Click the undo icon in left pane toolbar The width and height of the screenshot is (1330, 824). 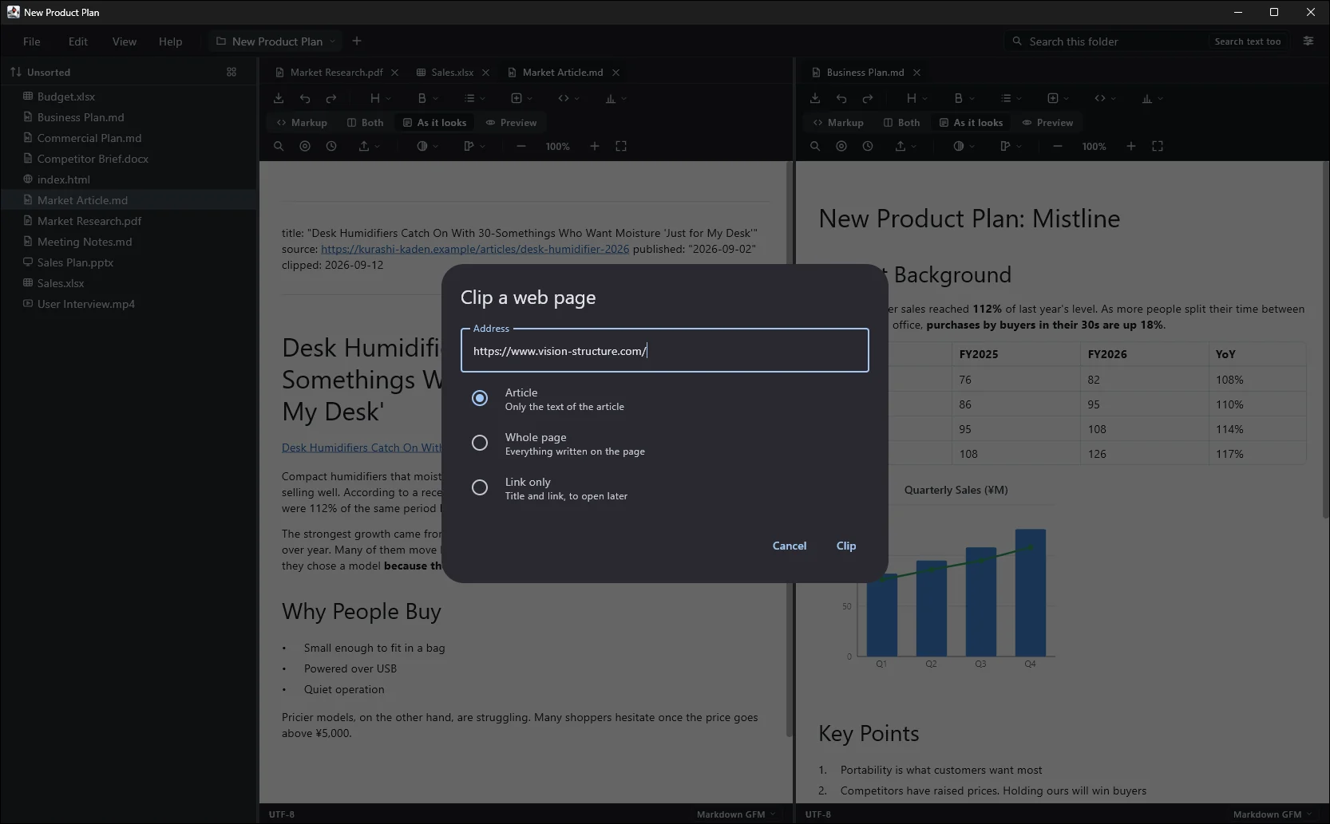305,98
